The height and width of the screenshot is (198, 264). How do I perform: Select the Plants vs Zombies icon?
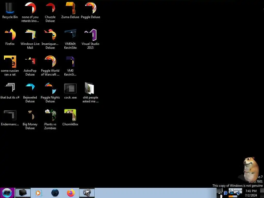pos(50,115)
